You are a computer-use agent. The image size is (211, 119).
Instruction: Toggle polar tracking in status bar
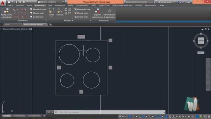(143, 116)
